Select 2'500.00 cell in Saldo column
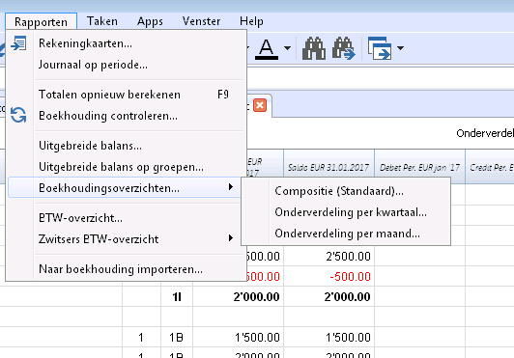Image resolution: width=514 pixels, height=358 pixels. [328, 256]
